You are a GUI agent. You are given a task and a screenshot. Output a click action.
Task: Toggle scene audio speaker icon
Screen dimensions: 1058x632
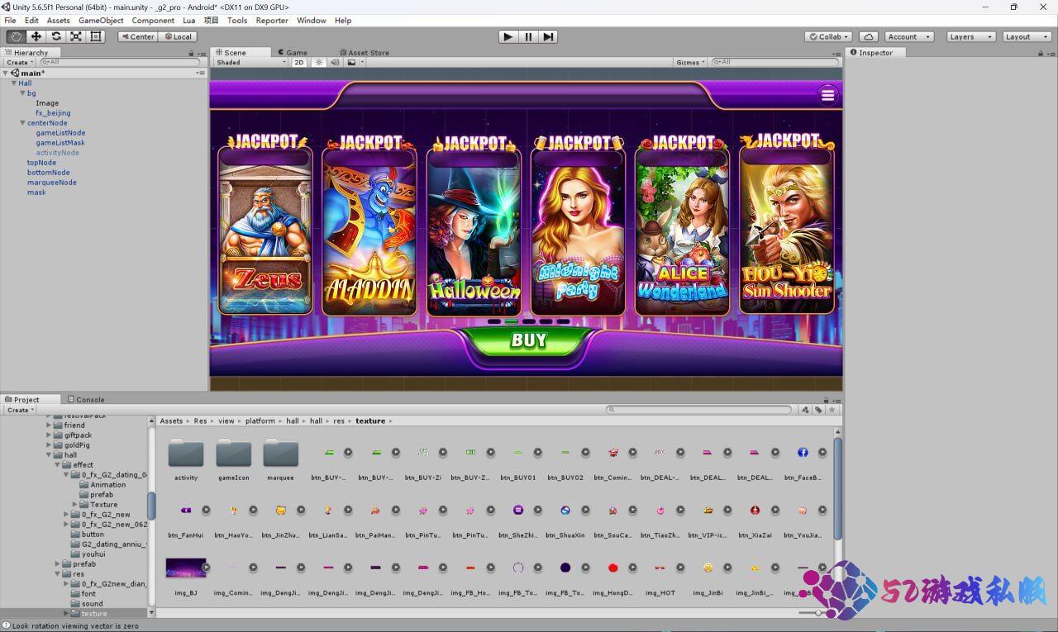(x=335, y=63)
